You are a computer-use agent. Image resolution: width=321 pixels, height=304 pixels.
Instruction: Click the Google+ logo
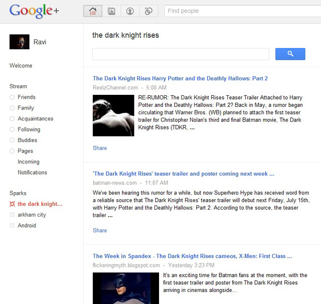point(34,11)
